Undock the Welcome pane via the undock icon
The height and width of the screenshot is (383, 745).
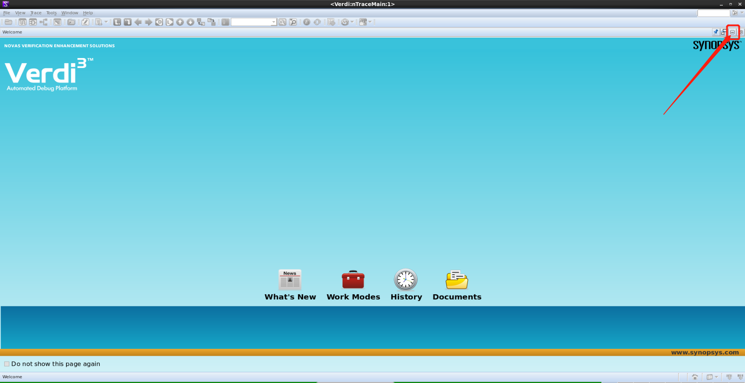tap(724, 32)
